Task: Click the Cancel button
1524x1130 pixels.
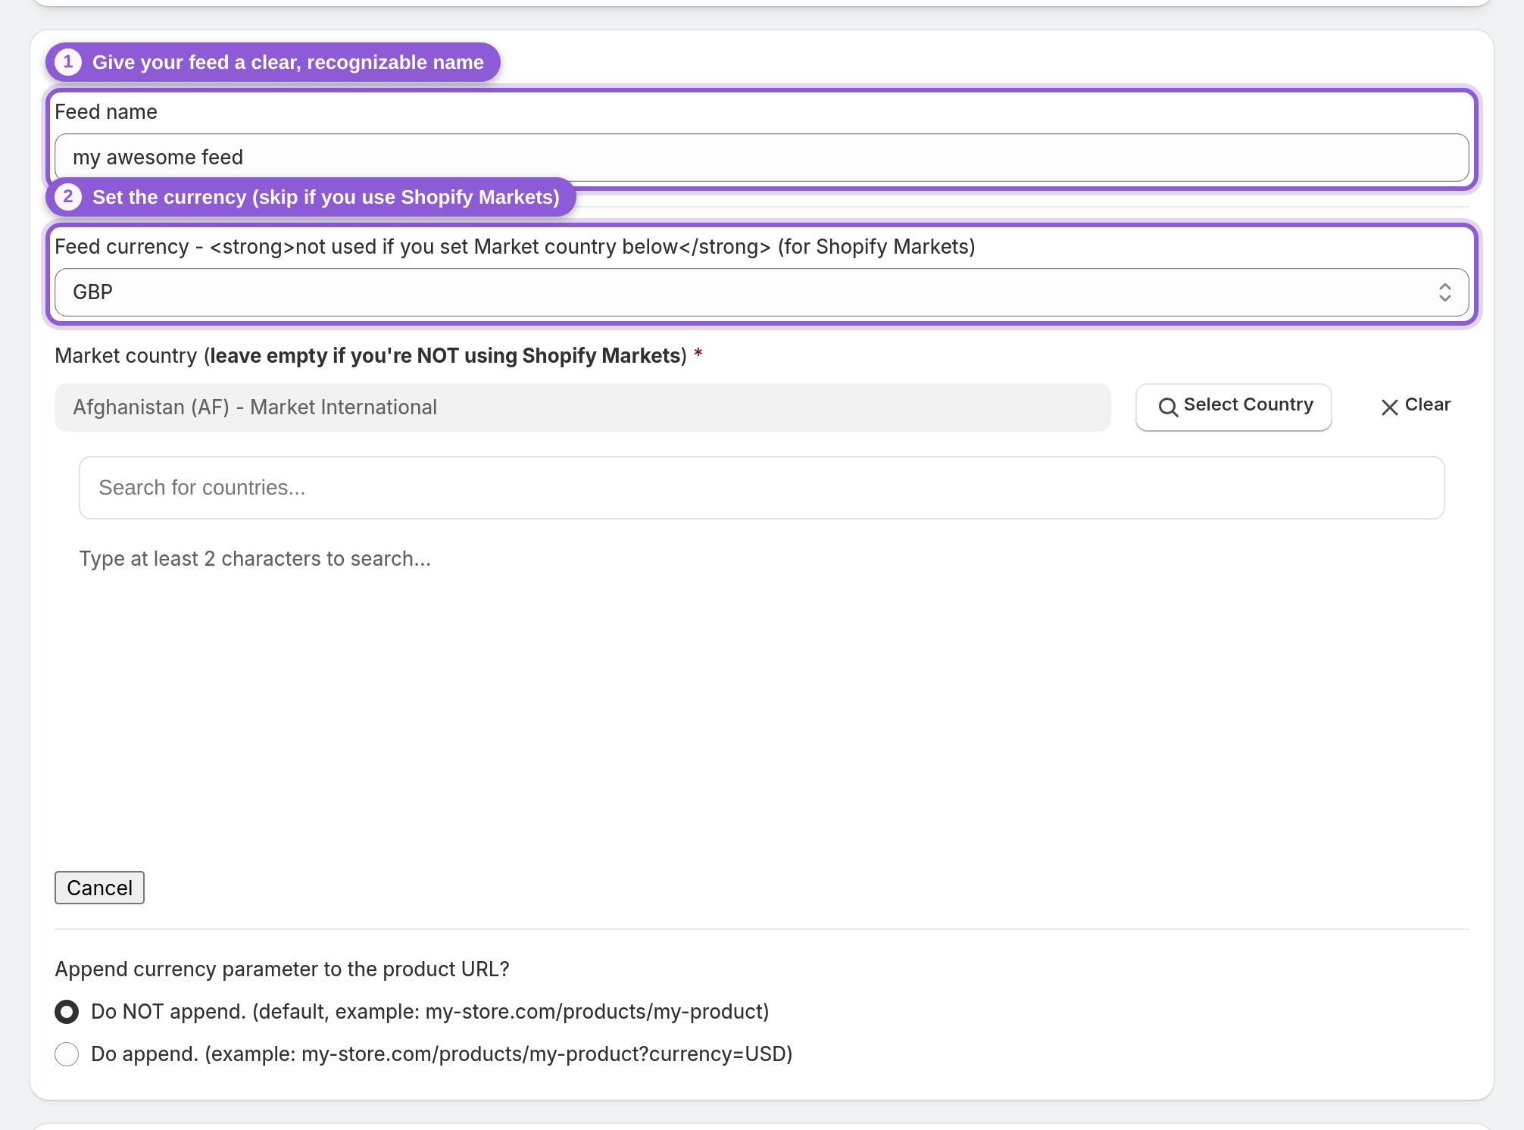Action: pyautogui.click(x=99, y=888)
